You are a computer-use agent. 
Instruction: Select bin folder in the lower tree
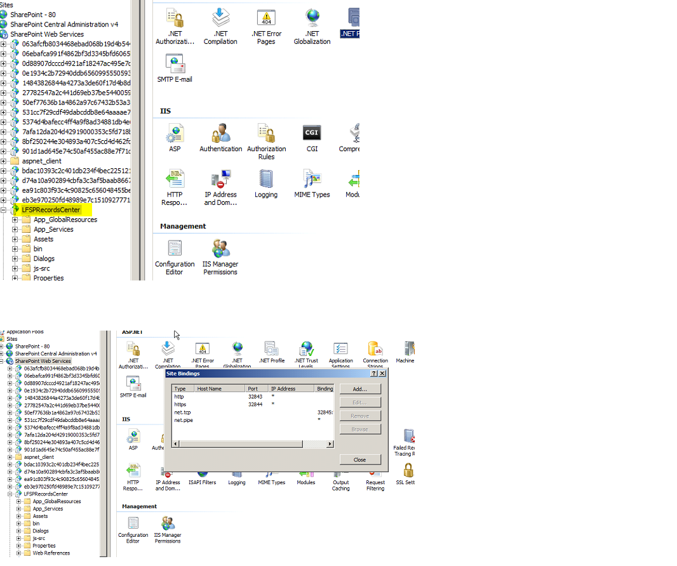click(x=36, y=523)
